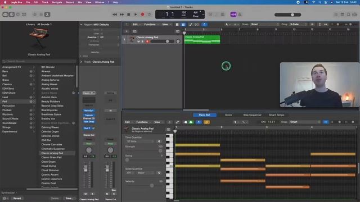Open the Tracks Snap dropdown set to Smart

[264, 24]
